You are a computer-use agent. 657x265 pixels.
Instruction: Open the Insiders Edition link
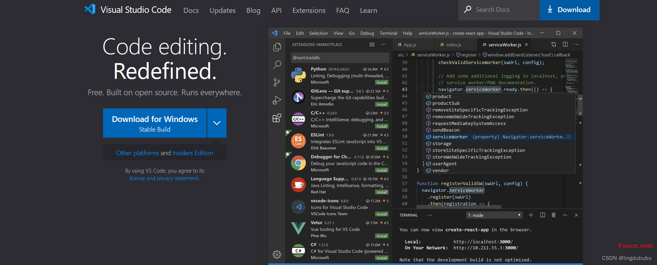click(x=193, y=153)
